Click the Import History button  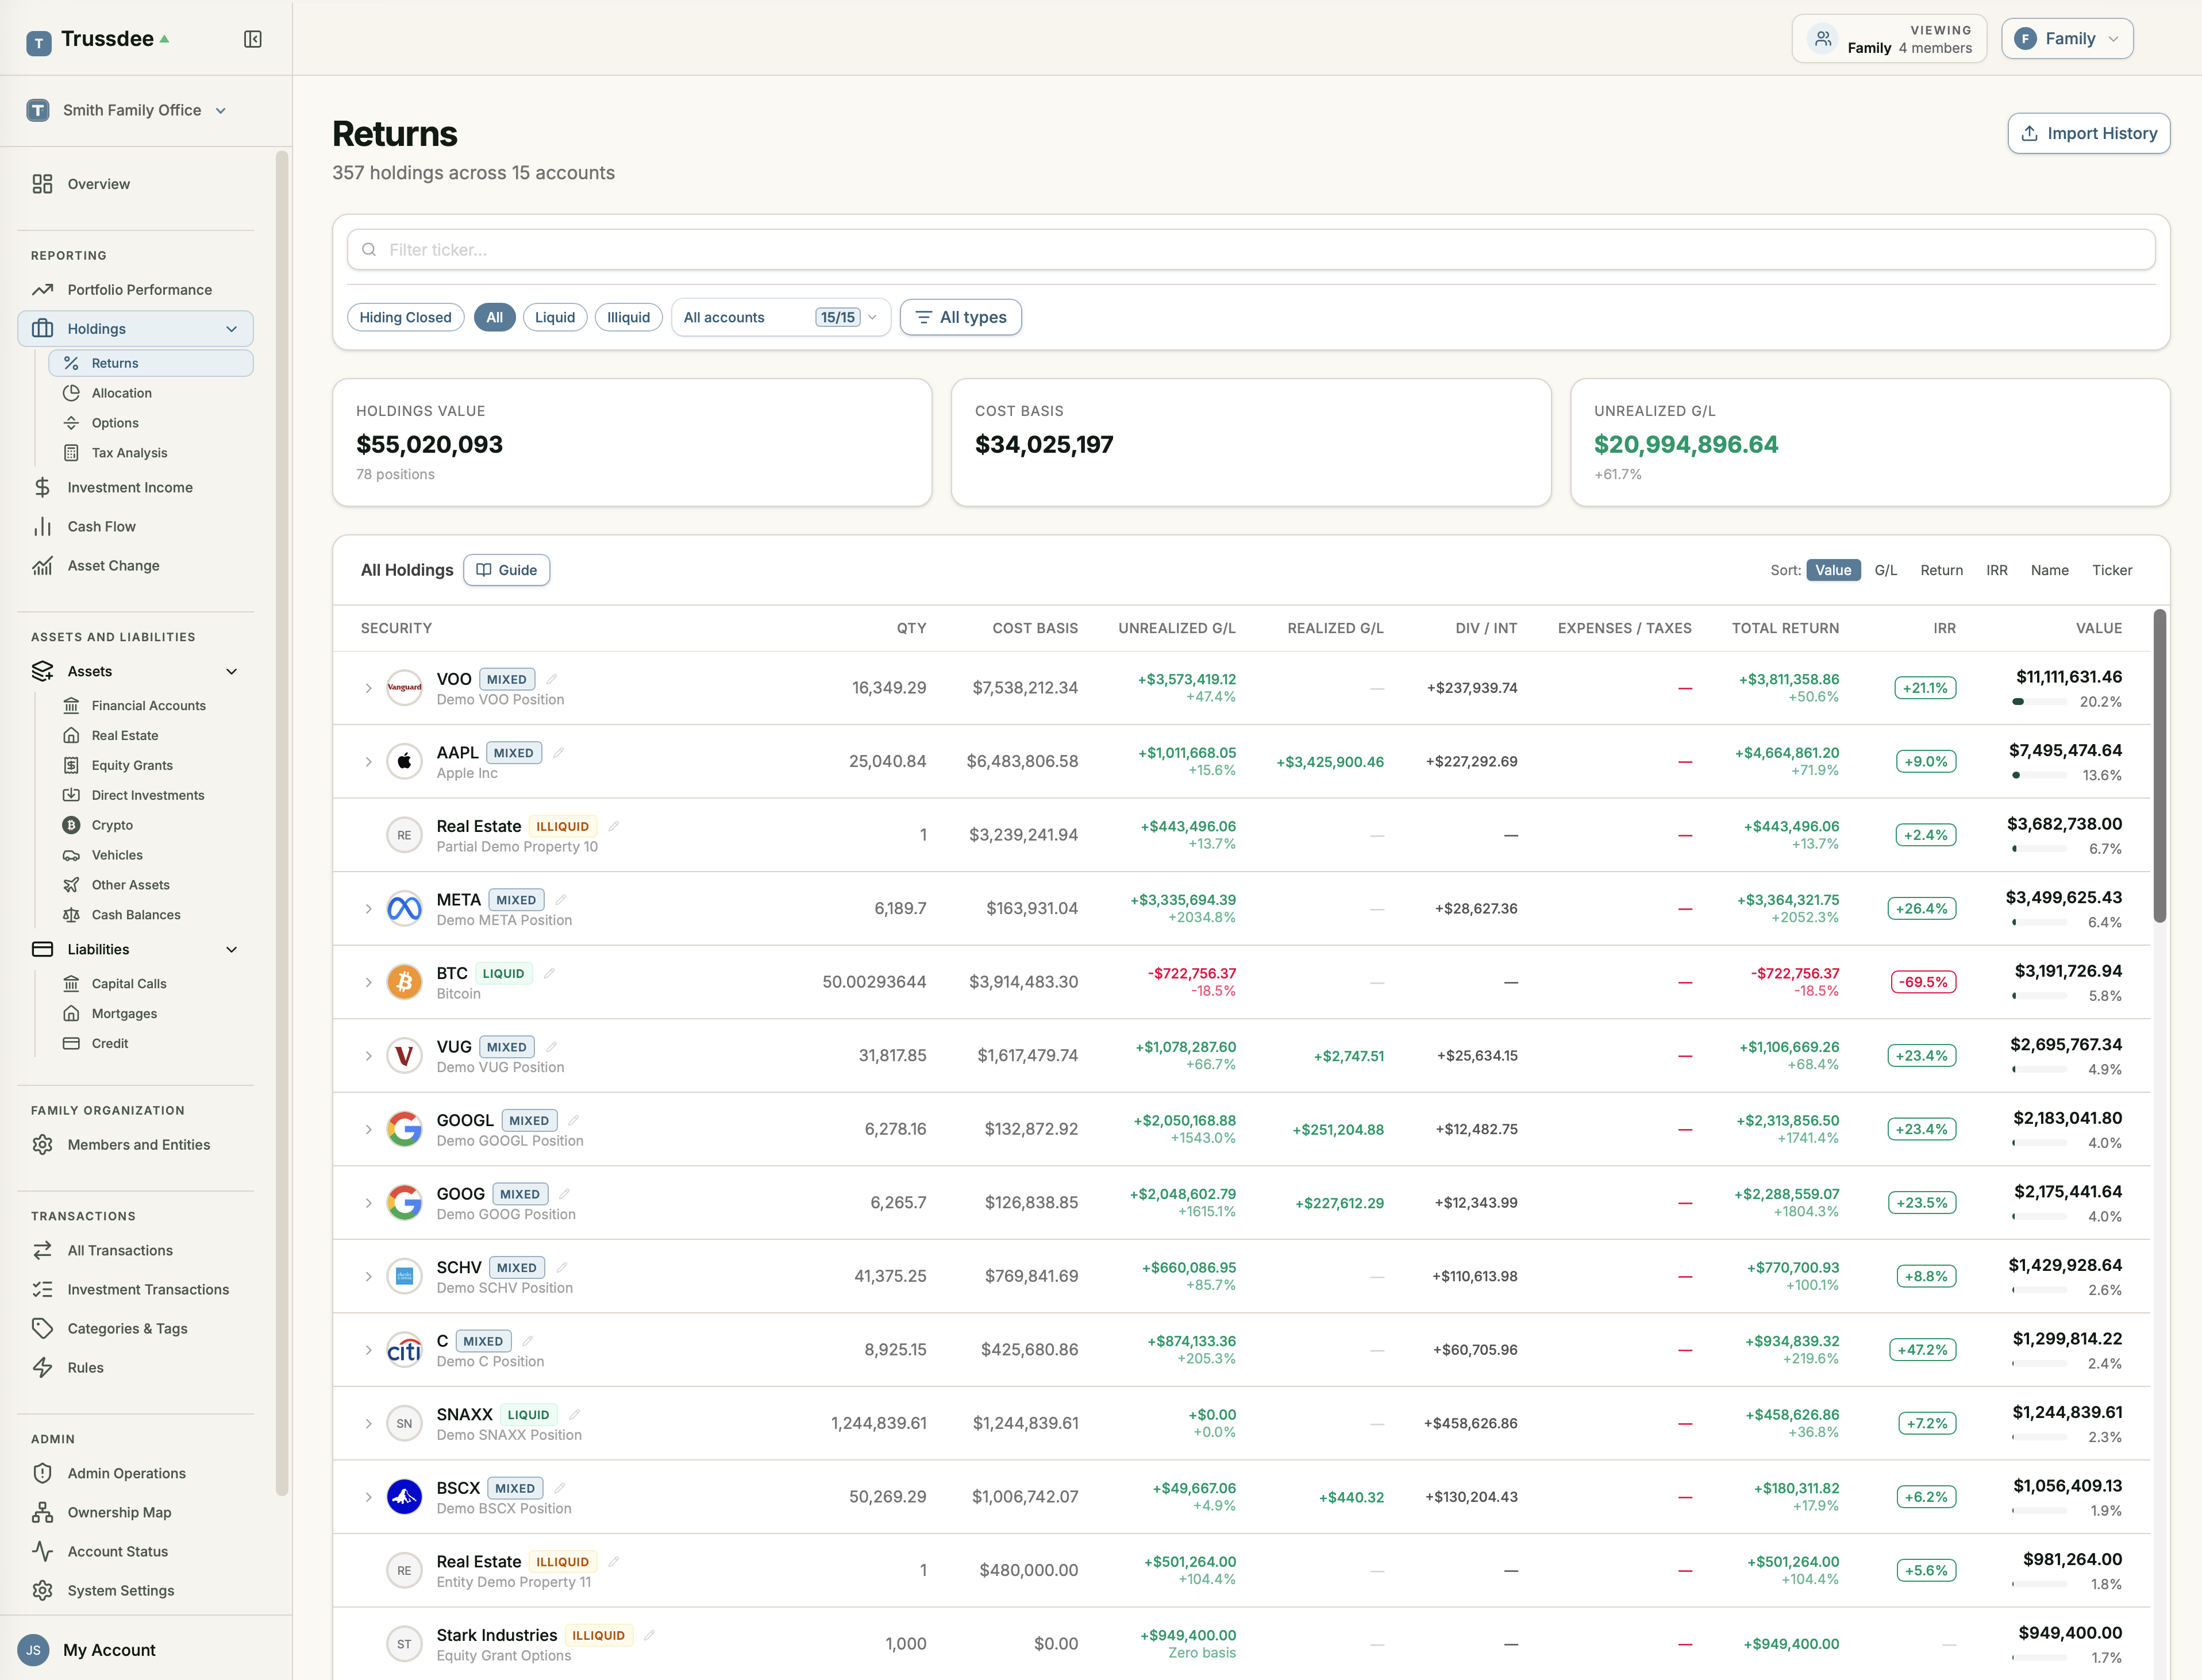(x=2088, y=133)
